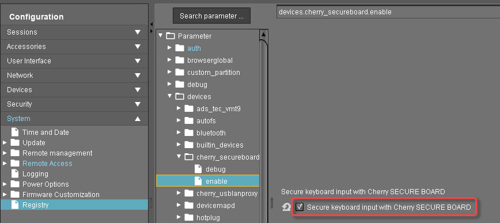Expand the Sessions section arrow
Viewport: 500px width, 223px height.
click(138, 32)
